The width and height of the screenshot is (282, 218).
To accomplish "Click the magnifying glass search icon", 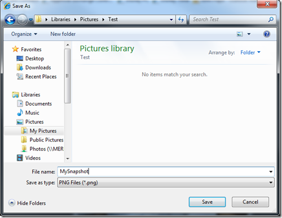I will 271,19.
